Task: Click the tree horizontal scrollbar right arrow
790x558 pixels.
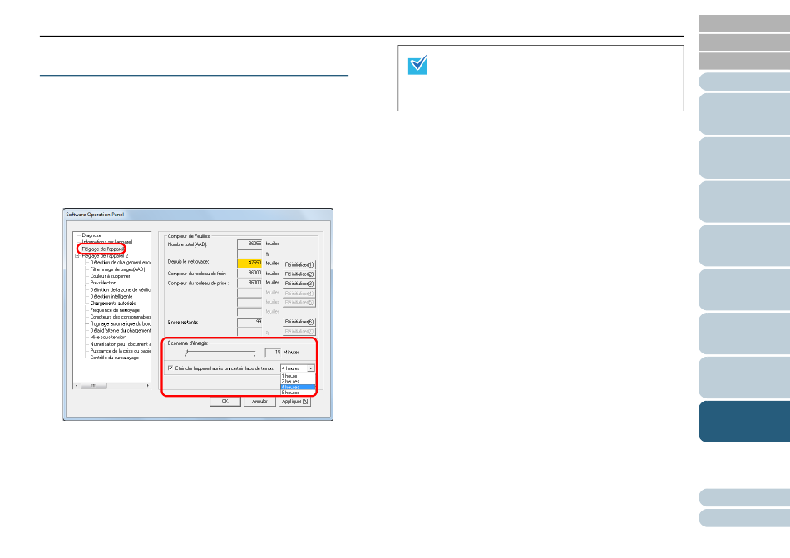Action: click(148, 386)
